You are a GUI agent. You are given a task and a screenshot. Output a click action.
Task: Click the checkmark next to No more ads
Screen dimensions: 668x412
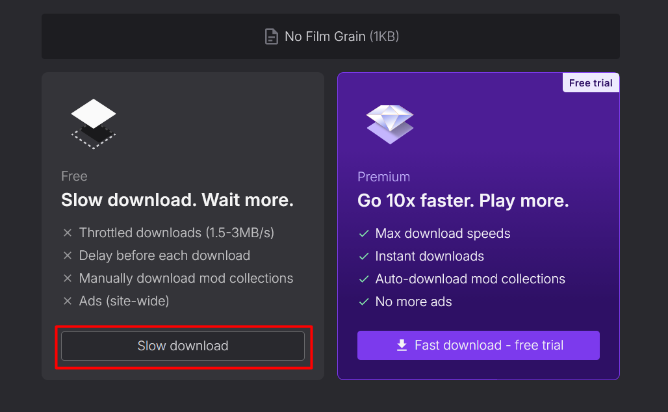(x=364, y=302)
